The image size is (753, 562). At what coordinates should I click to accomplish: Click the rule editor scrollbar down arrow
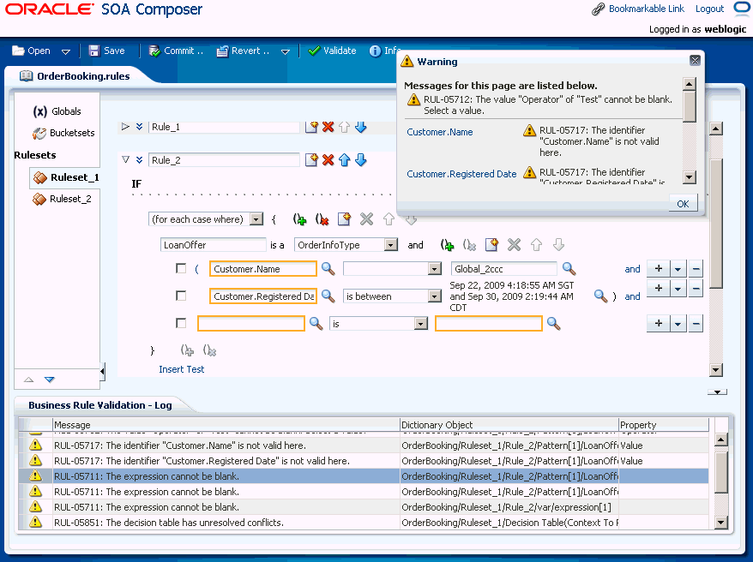click(x=716, y=370)
